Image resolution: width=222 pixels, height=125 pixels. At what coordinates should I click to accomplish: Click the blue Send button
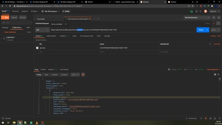[201, 30]
